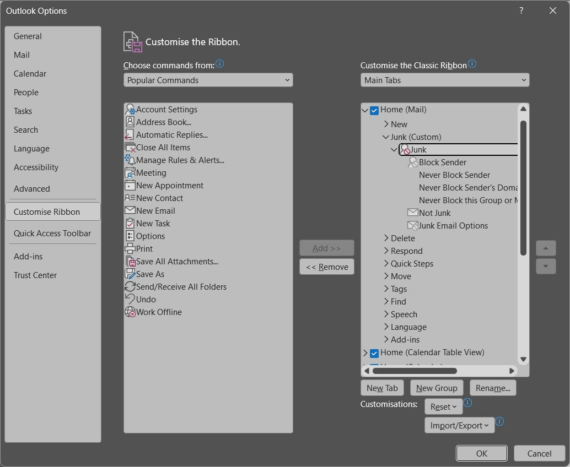Select the Not Junk envelope icon
This screenshot has width=570, height=467.
(x=412, y=212)
